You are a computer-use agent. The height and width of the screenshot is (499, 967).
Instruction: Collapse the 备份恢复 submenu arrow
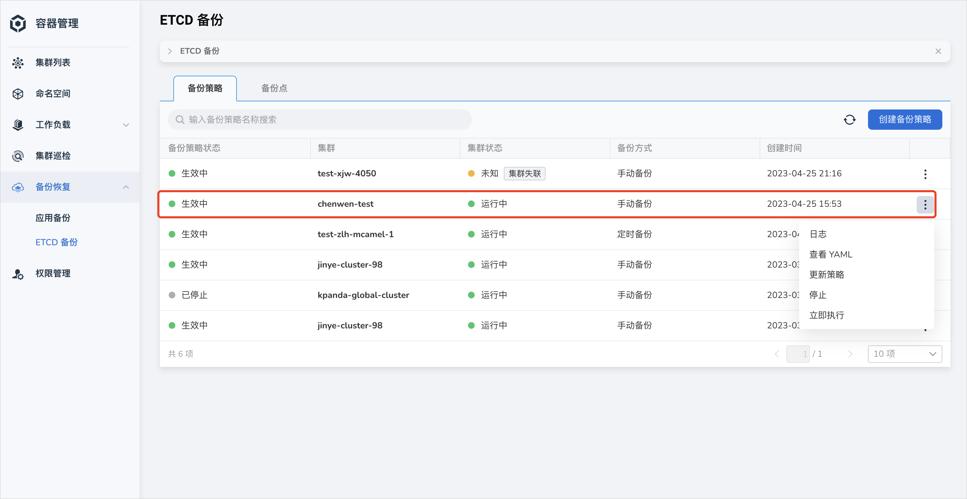pyautogui.click(x=126, y=187)
